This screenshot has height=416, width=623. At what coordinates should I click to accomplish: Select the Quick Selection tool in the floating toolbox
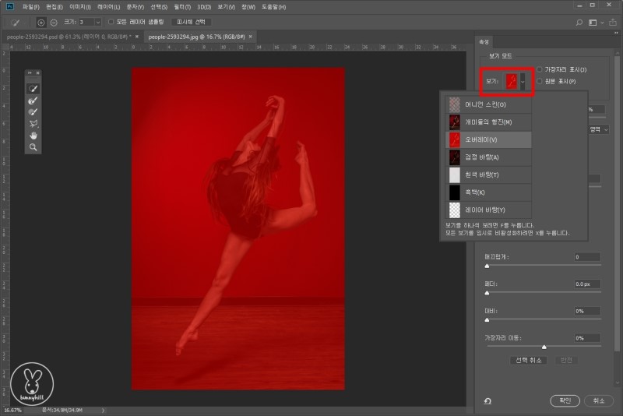(x=33, y=89)
